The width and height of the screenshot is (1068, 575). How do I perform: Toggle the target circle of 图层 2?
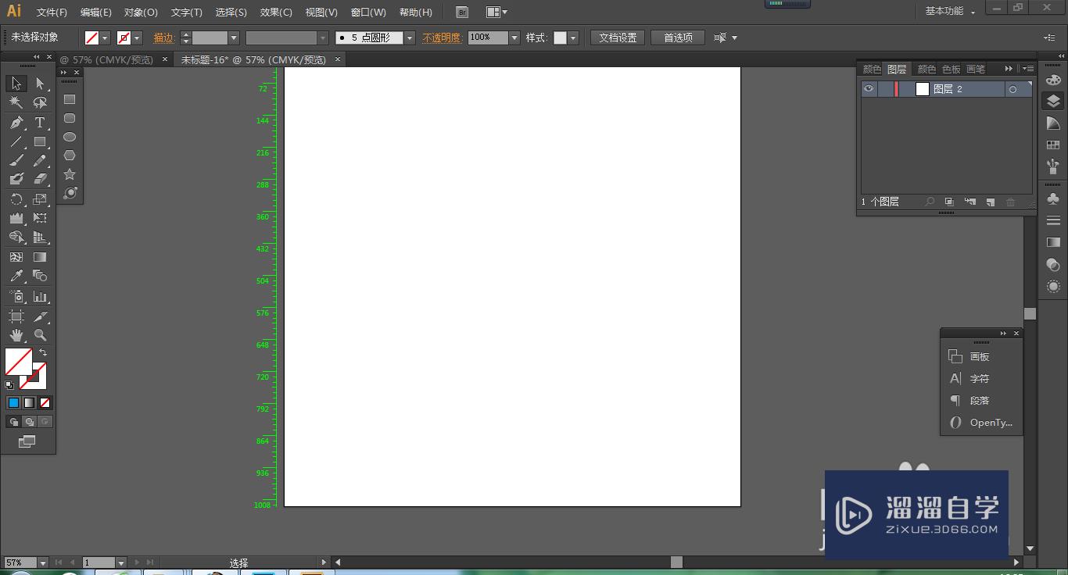tap(1012, 90)
